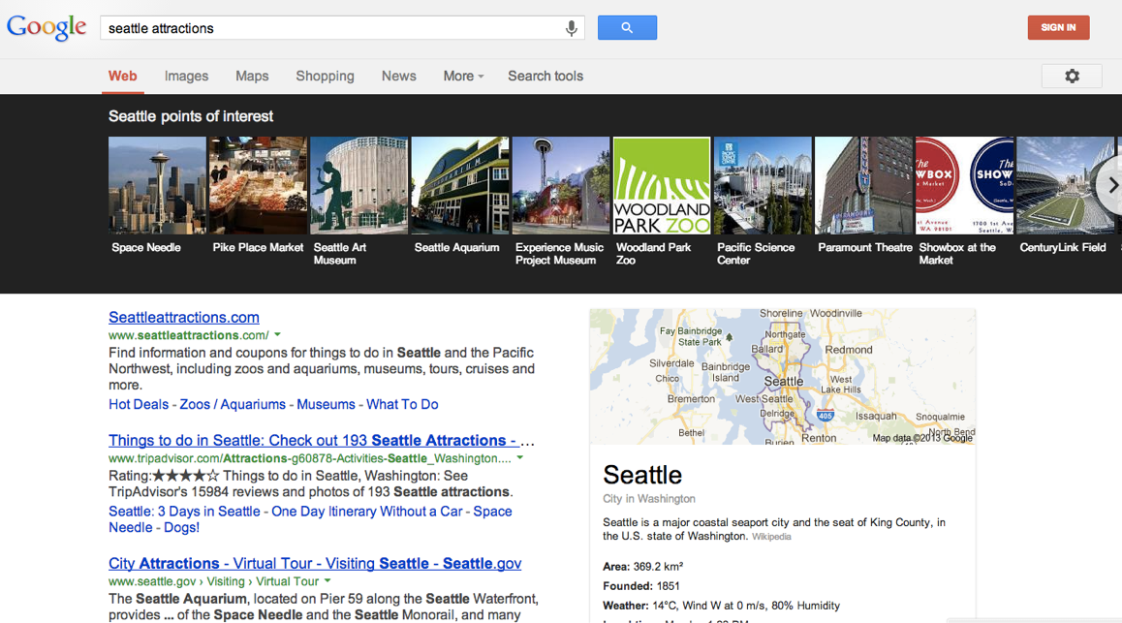Click the SIGN IN button
Screen dimensions: 1122x623
pyautogui.click(x=1058, y=28)
